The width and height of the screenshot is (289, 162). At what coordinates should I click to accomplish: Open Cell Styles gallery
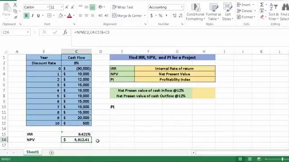(228, 12)
